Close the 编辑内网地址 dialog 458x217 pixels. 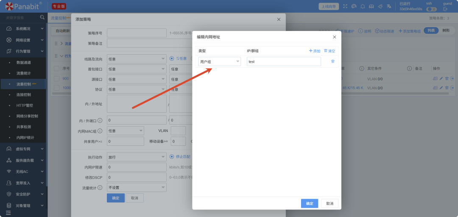coord(335,37)
